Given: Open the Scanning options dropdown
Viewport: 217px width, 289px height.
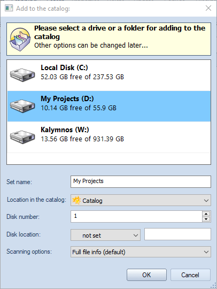Looking at the screenshot, I should coord(141,252).
